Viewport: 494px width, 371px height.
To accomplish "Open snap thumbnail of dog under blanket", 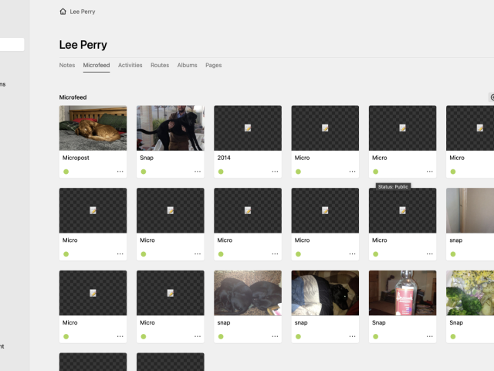I will pos(325,293).
